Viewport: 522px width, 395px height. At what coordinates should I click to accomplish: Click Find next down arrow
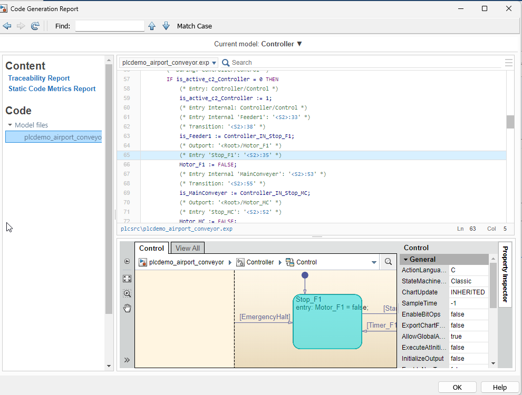coord(166,25)
